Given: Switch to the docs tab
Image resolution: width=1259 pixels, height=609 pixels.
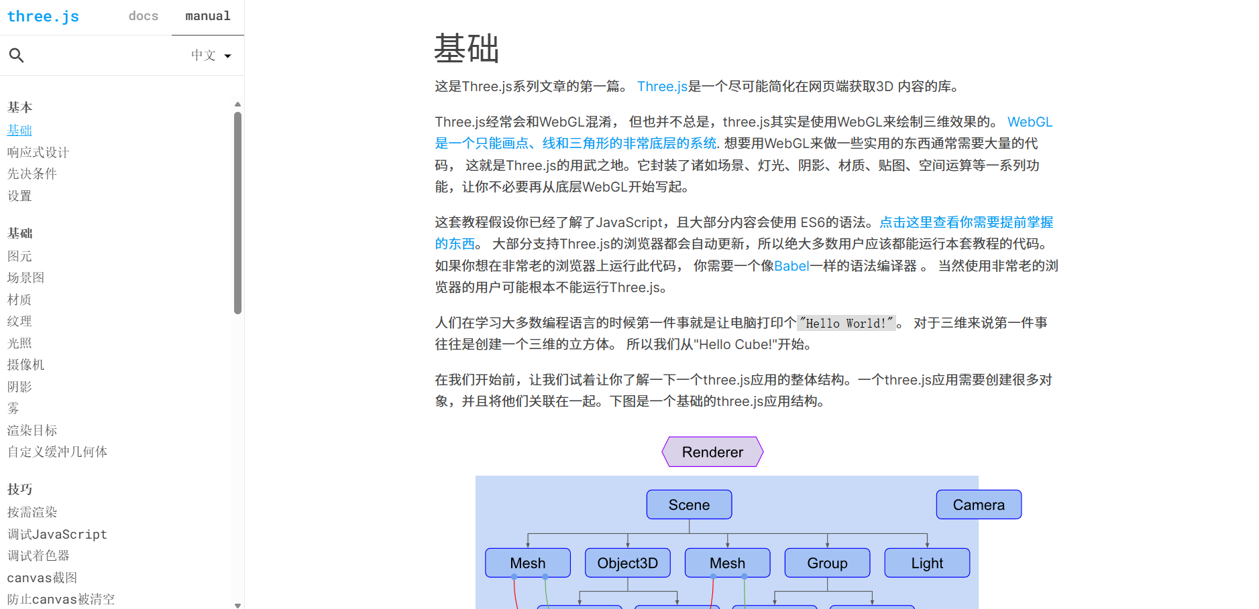Looking at the screenshot, I should [144, 16].
